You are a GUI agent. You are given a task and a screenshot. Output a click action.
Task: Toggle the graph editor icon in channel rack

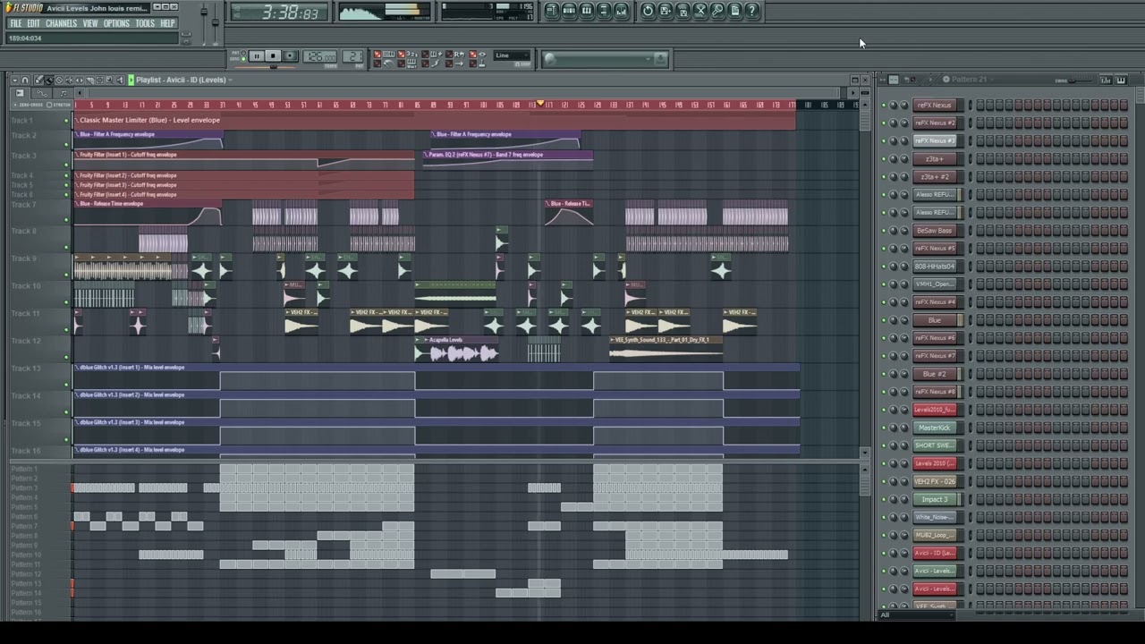[1107, 80]
